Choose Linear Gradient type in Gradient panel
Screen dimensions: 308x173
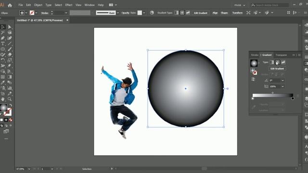pos(271,62)
